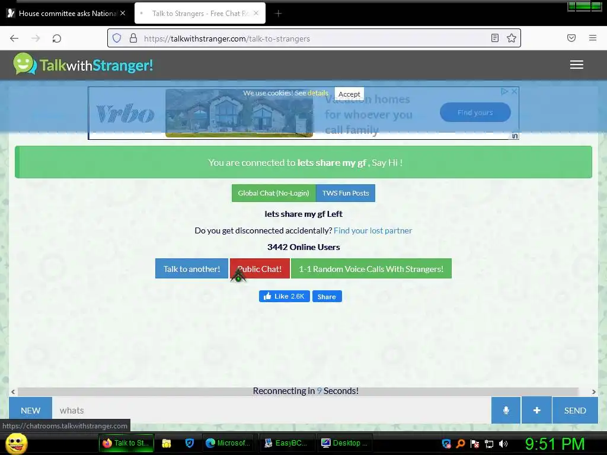Open TWS Fun Posts
Screen dimensions: 607x455
[x=346, y=193]
